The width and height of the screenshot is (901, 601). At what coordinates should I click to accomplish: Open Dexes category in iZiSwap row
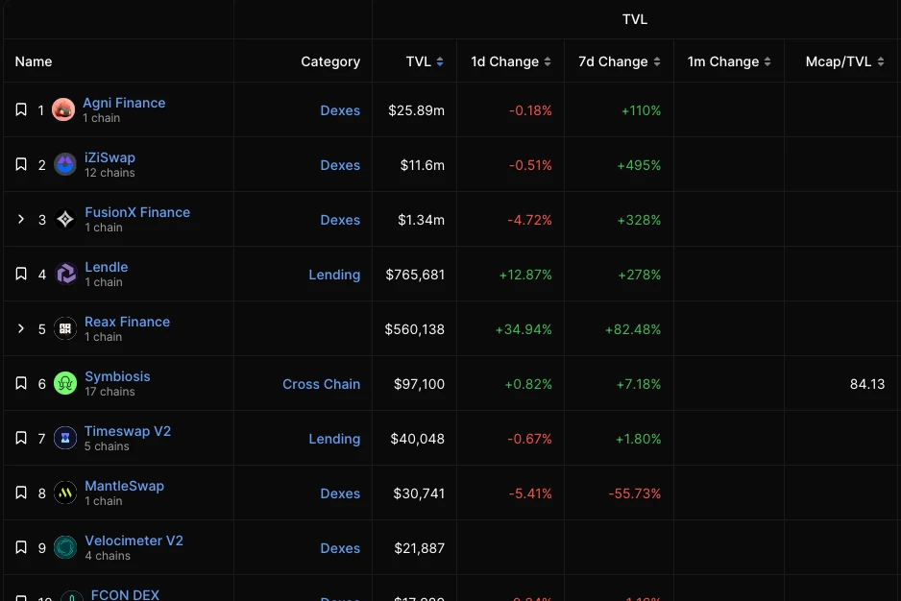tap(340, 165)
